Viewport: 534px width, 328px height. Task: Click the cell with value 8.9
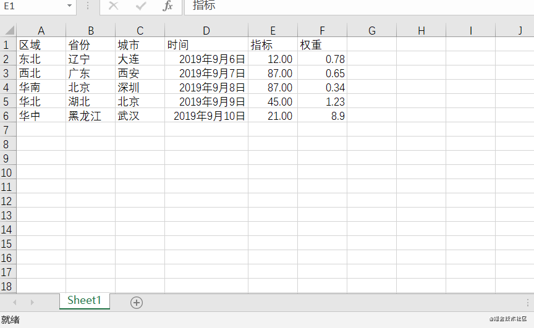pyautogui.click(x=322, y=116)
